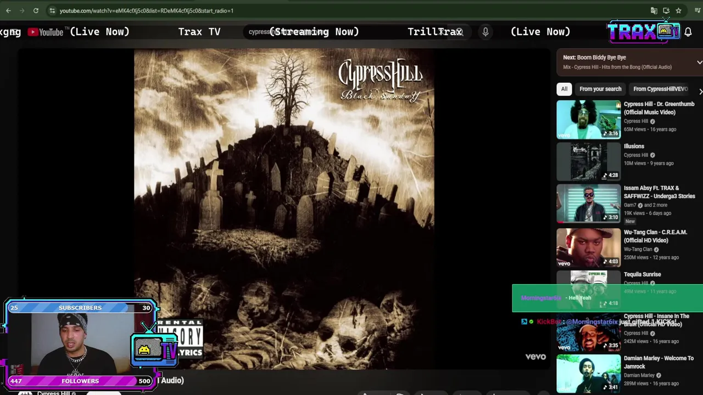
Task: Select the From your search chip
Action: point(600,89)
